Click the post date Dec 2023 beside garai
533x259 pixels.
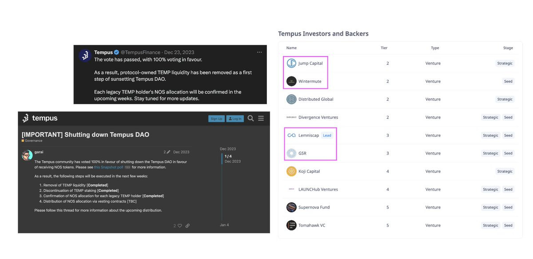click(182, 152)
